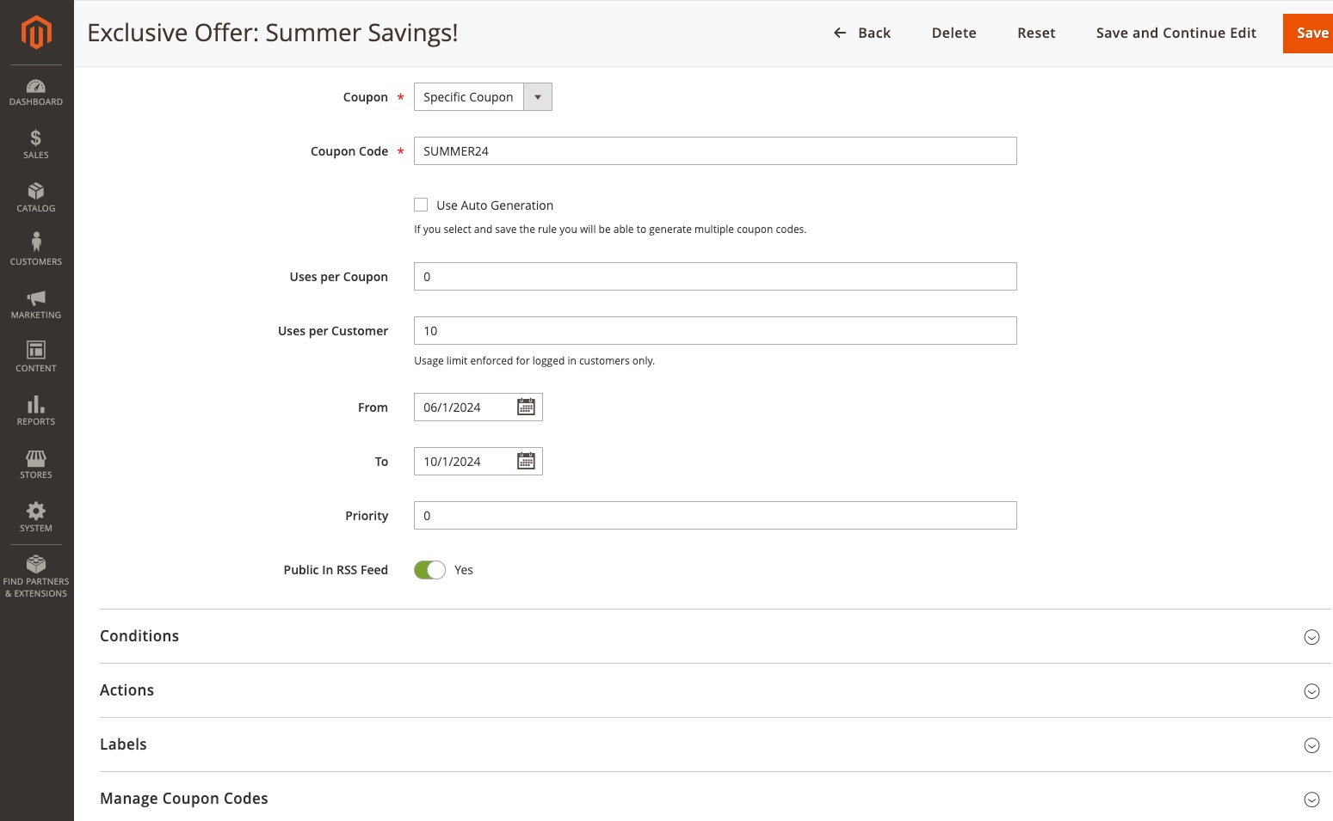Screen dimensions: 1333x821
Task: Enable the Use Auto Generation checkbox
Action: click(x=421, y=205)
